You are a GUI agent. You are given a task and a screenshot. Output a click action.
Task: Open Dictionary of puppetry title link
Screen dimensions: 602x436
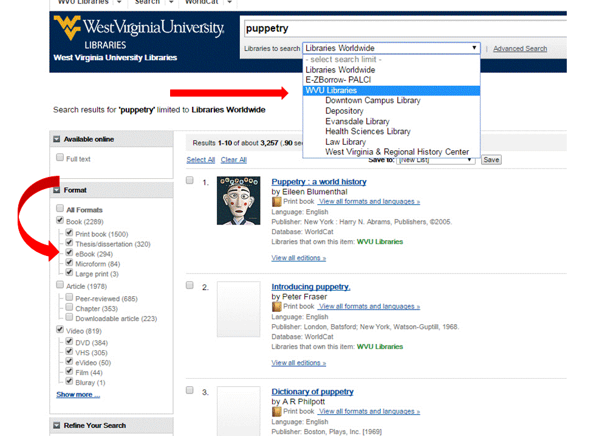[x=312, y=392]
